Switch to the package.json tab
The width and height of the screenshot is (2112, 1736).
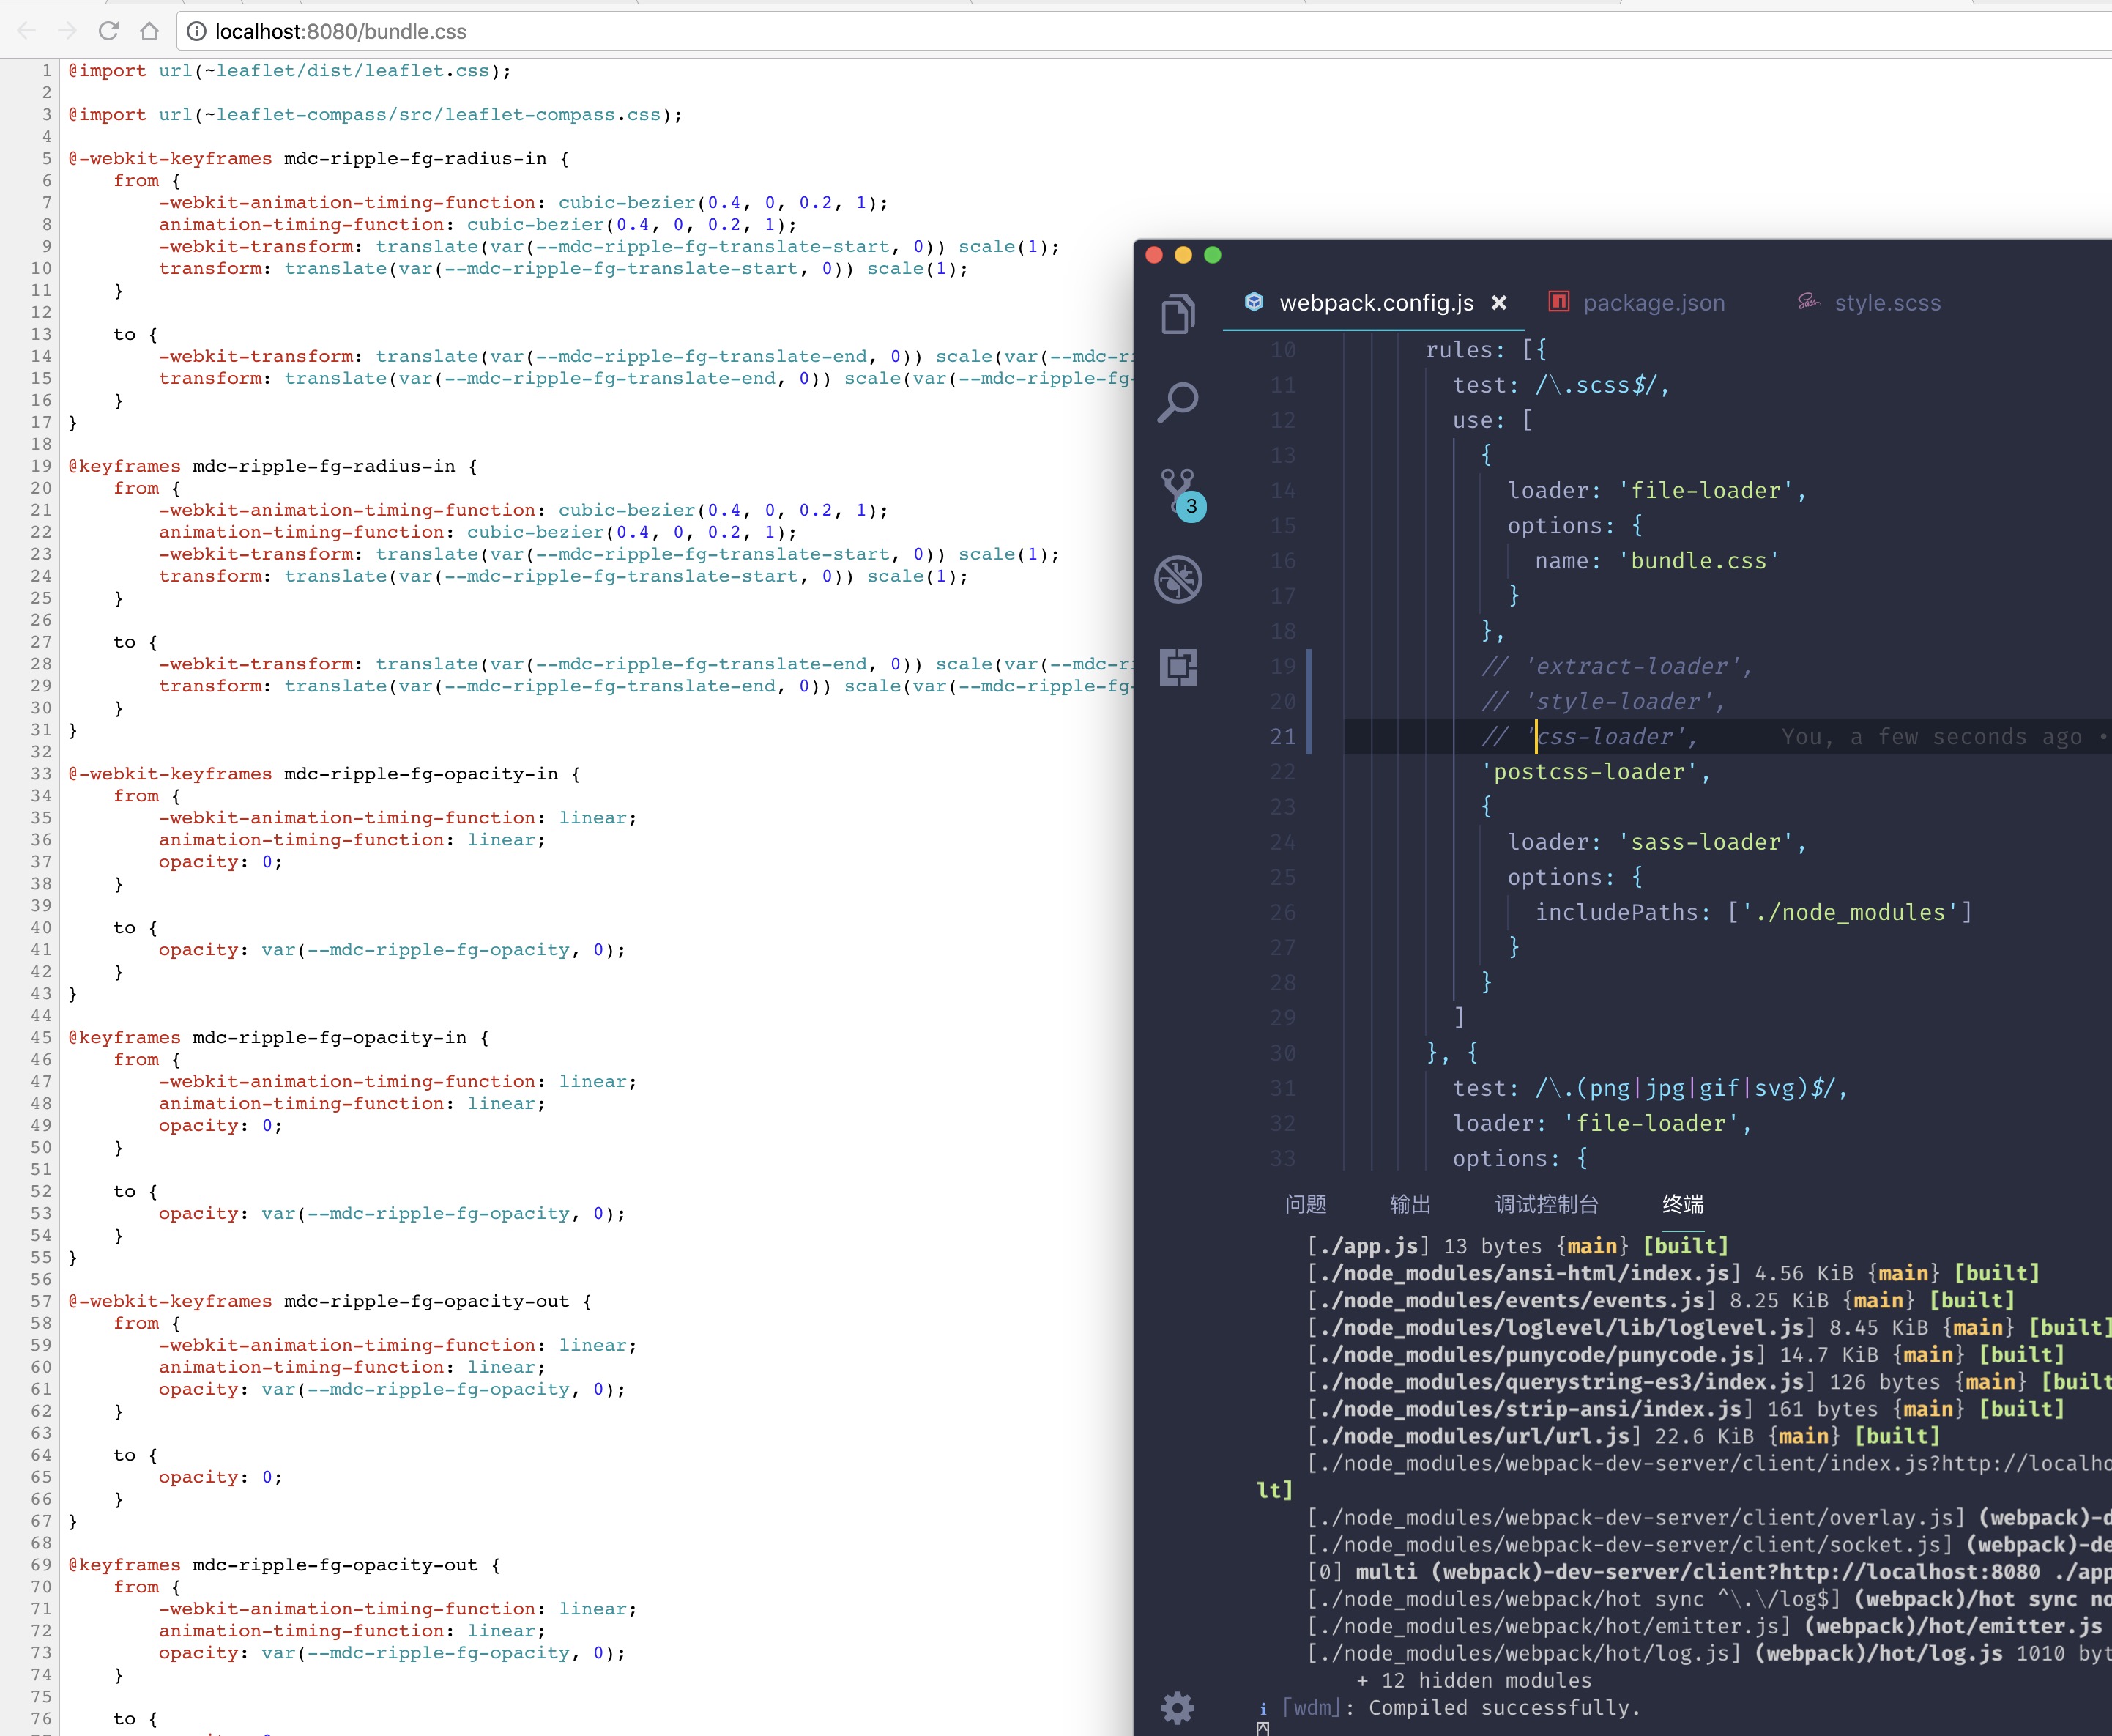point(1654,303)
